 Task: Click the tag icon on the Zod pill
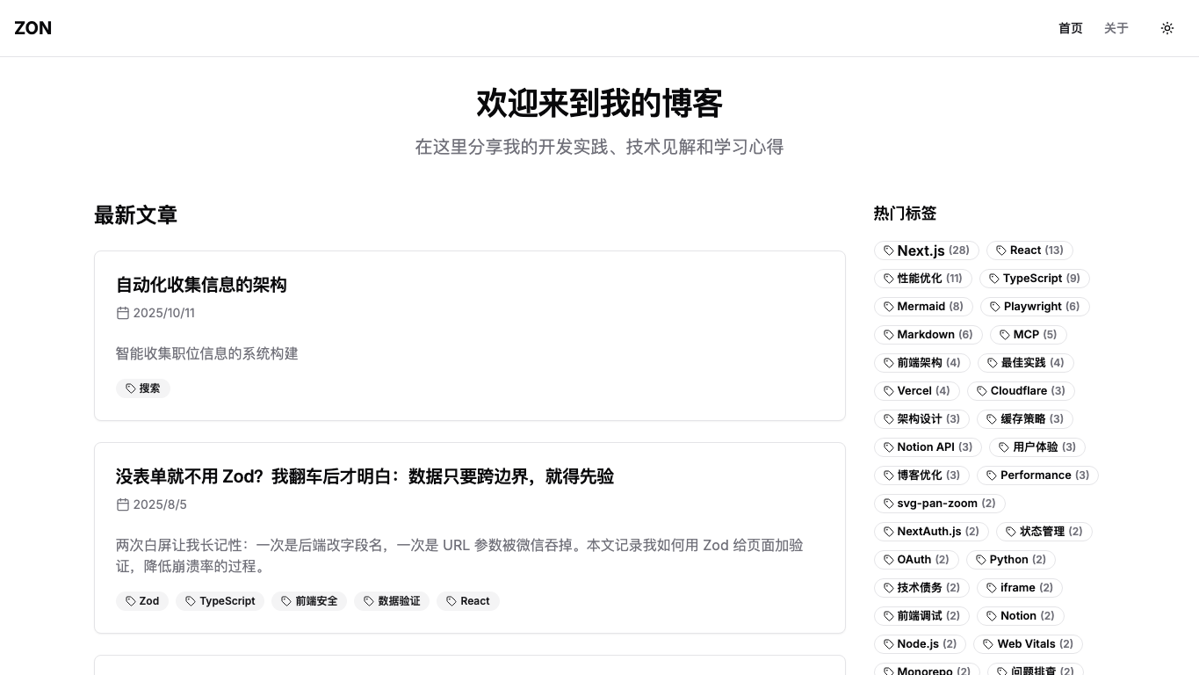pyautogui.click(x=129, y=601)
